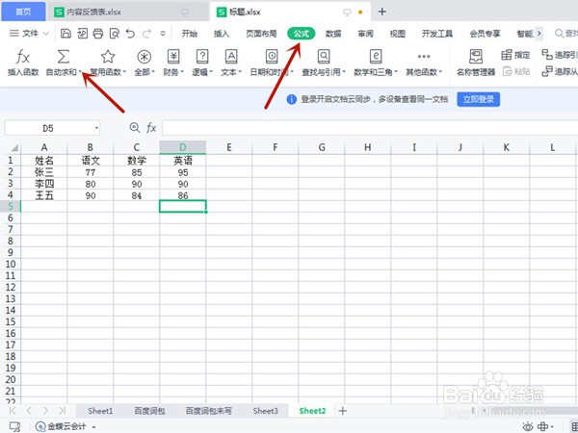
Task: Click the 首页 home tab button
Action: (x=23, y=12)
